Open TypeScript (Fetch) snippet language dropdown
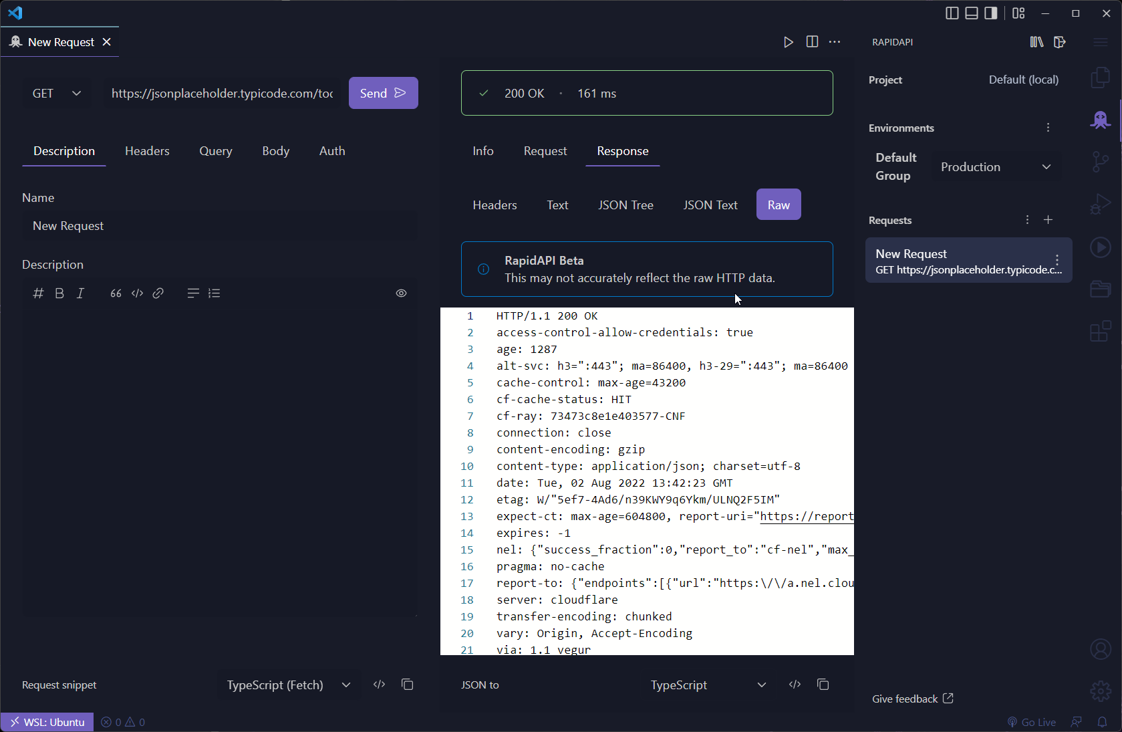 tap(289, 685)
